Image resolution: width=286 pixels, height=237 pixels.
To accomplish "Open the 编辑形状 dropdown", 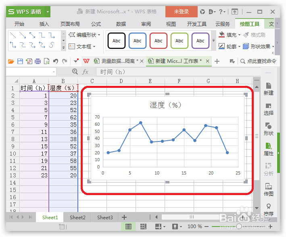I will [x=84, y=35].
